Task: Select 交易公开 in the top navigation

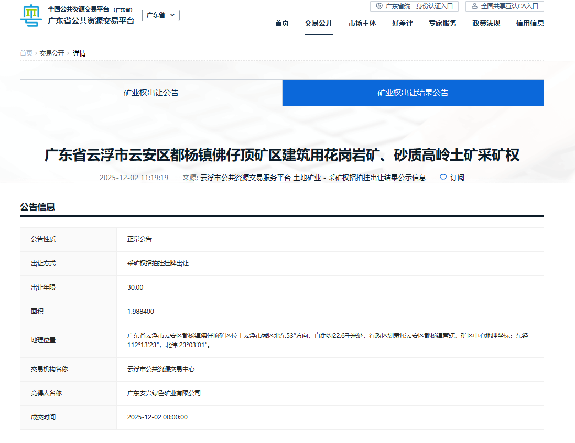Action: (318, 23)
